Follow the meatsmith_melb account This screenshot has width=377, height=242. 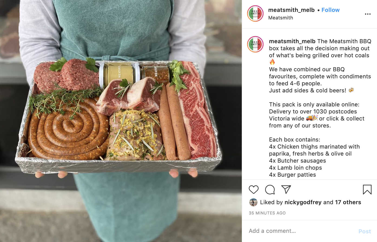[330, 10]
